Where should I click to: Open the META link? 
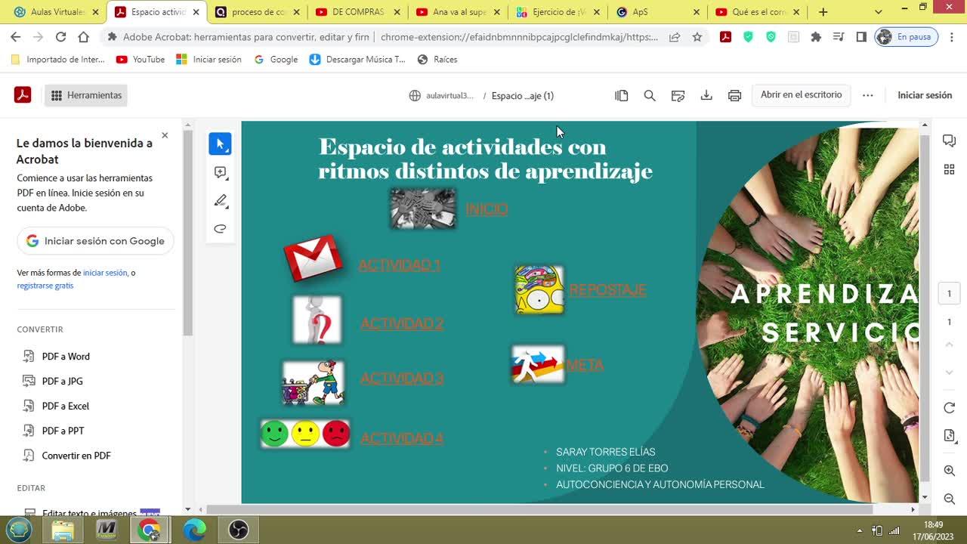click(x=585, y=365)
